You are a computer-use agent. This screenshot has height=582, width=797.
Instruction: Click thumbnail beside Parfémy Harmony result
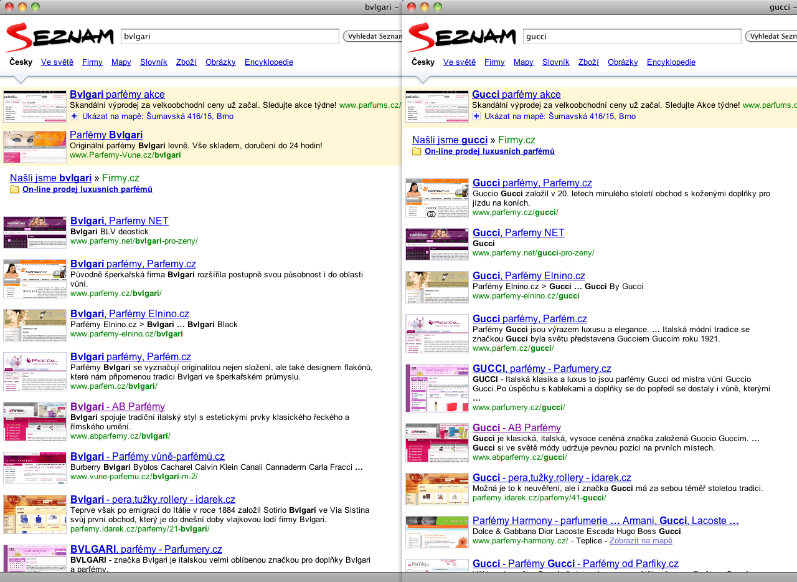[x=437, y=532]
